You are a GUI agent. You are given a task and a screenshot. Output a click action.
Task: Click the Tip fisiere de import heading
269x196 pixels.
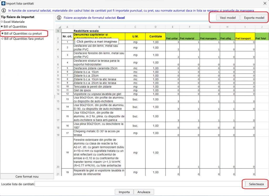pos(18,17)
